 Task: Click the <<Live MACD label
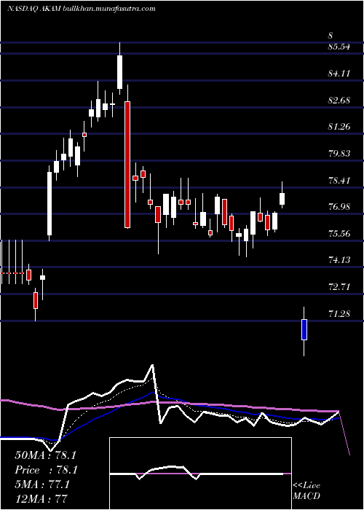pyautogui.click(x=306, y=490)
